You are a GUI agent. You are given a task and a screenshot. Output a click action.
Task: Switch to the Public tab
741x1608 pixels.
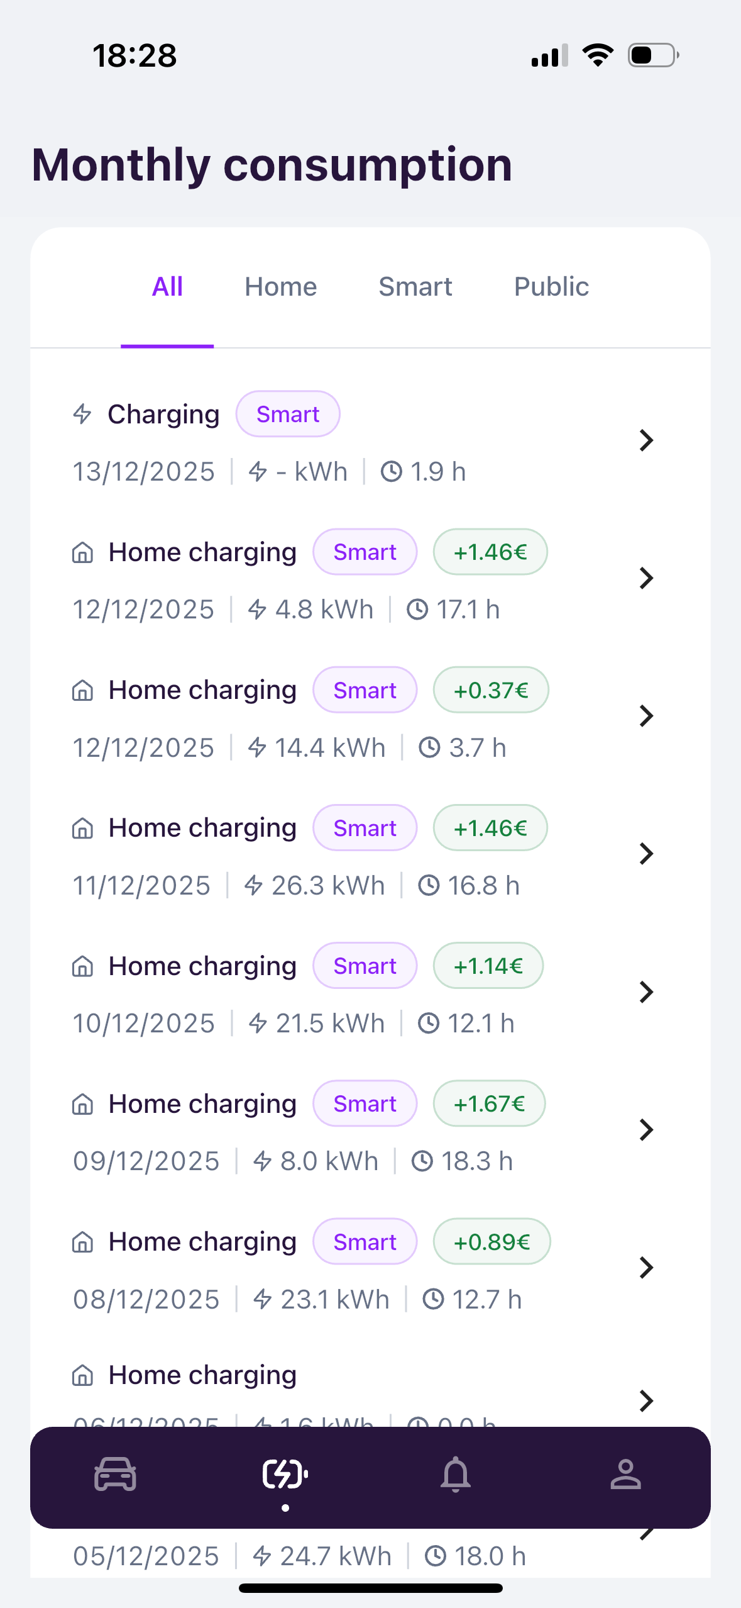[x=551, y=287]
